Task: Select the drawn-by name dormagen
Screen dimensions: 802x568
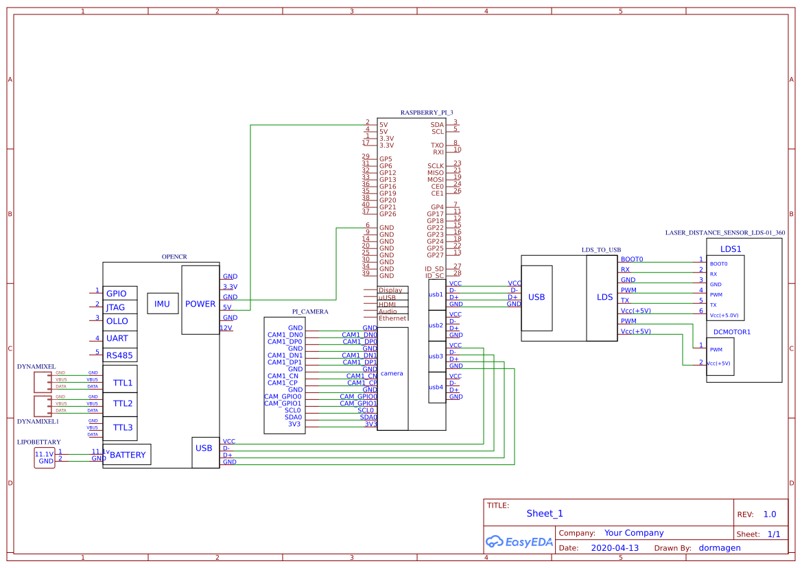Action: pos(719,547)
